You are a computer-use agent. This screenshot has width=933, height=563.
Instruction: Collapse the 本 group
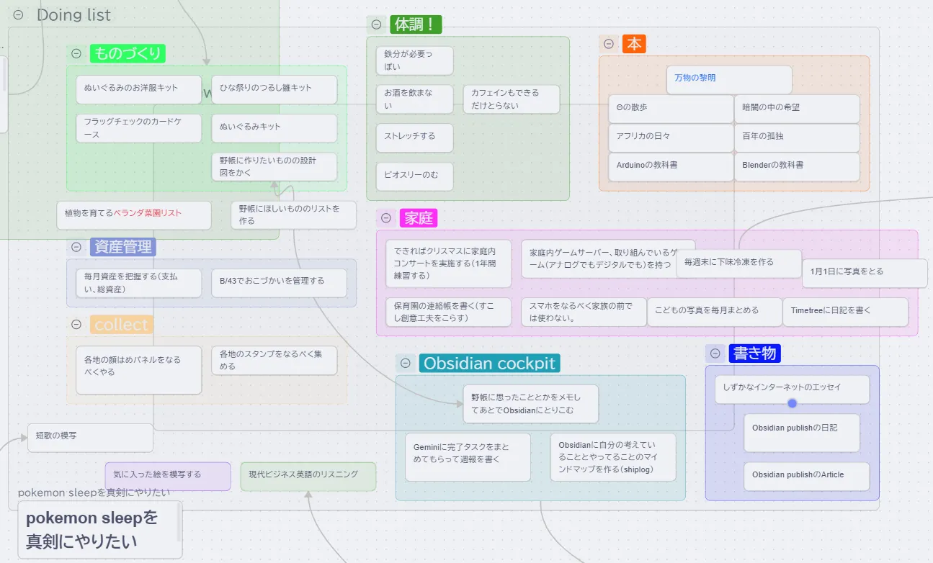(x=609, y=44)
